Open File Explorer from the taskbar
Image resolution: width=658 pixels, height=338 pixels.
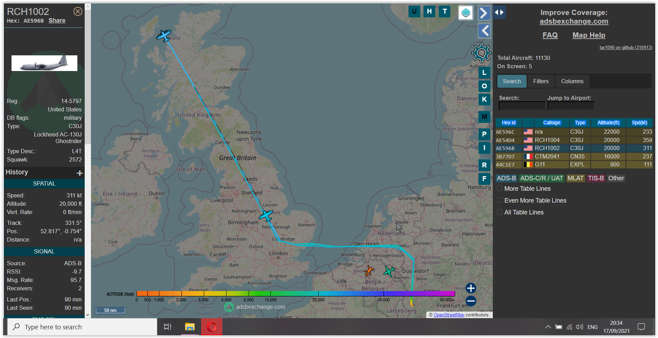coord(190,327)
